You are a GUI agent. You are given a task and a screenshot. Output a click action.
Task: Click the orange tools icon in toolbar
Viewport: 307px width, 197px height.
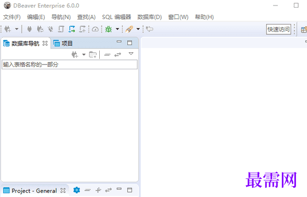(129, 29)
